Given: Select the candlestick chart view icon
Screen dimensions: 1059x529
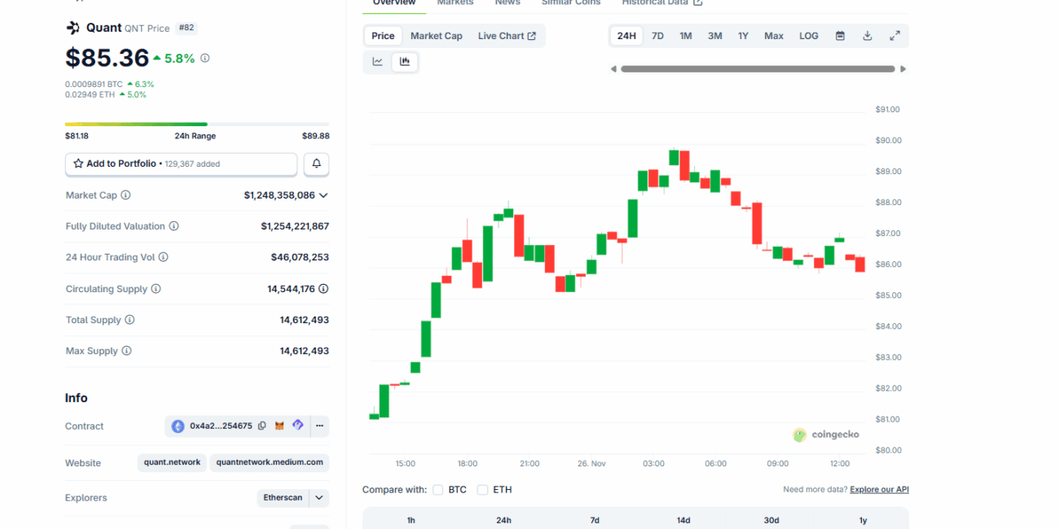Looking at the screenshot, I should [x=405, y=62].
